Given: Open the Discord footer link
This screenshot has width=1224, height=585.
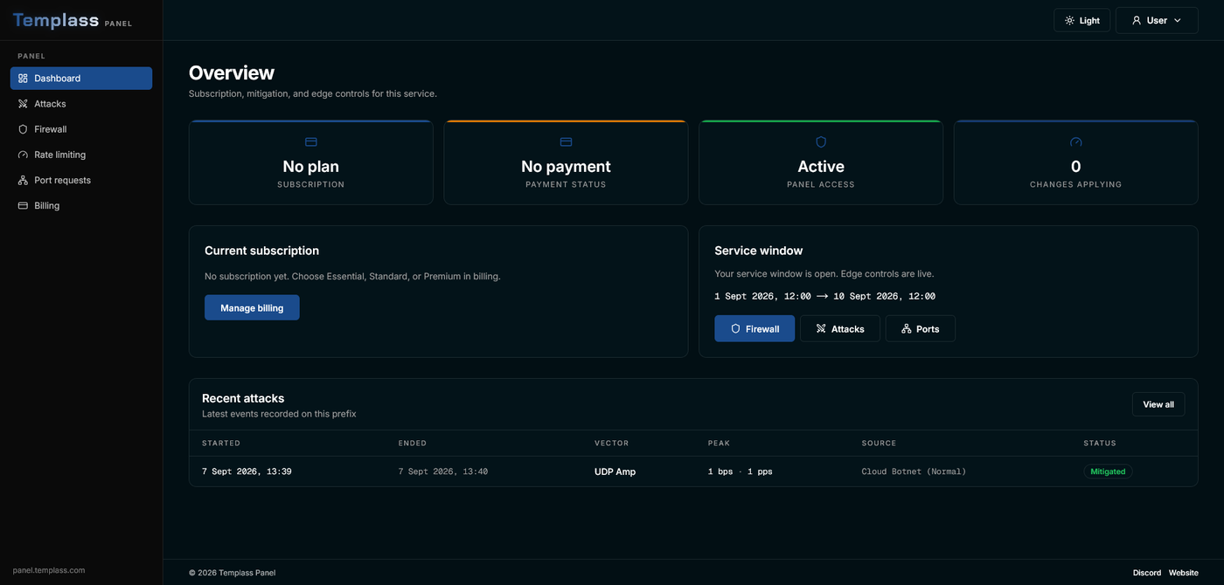Looking at the screenshot, I should 1147,573.
